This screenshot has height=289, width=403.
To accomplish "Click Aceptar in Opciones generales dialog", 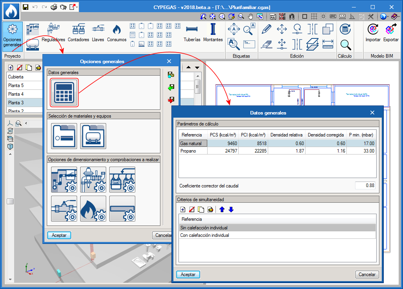I will coord(59,235).
